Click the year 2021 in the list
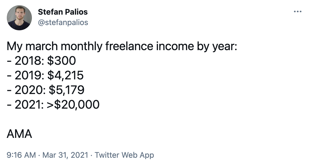The width and height of the screenshot is (310, 164). tap(28, 104)
